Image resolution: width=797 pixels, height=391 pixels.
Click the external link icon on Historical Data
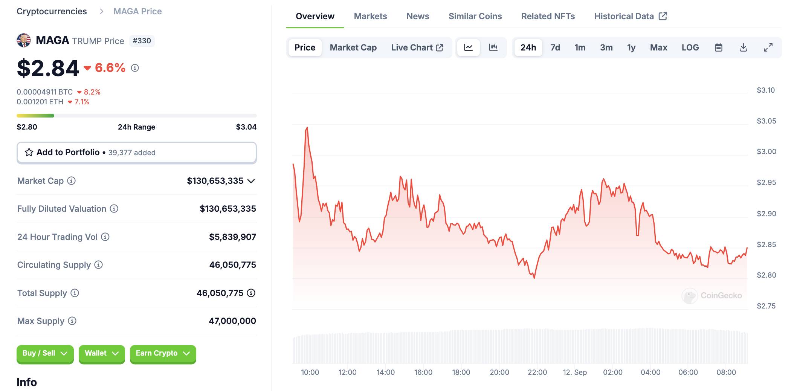point(663,16)
